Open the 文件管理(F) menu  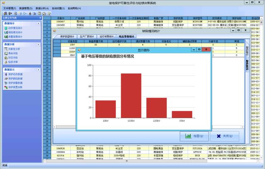pyautogui.click(x=10, y=8)
